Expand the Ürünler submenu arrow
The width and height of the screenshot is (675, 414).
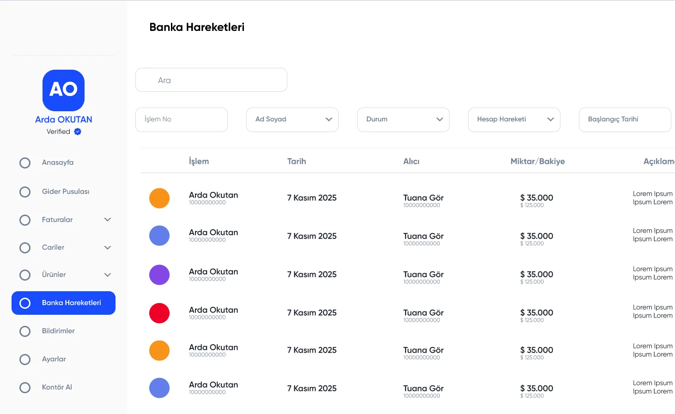[x=108, y=275]
